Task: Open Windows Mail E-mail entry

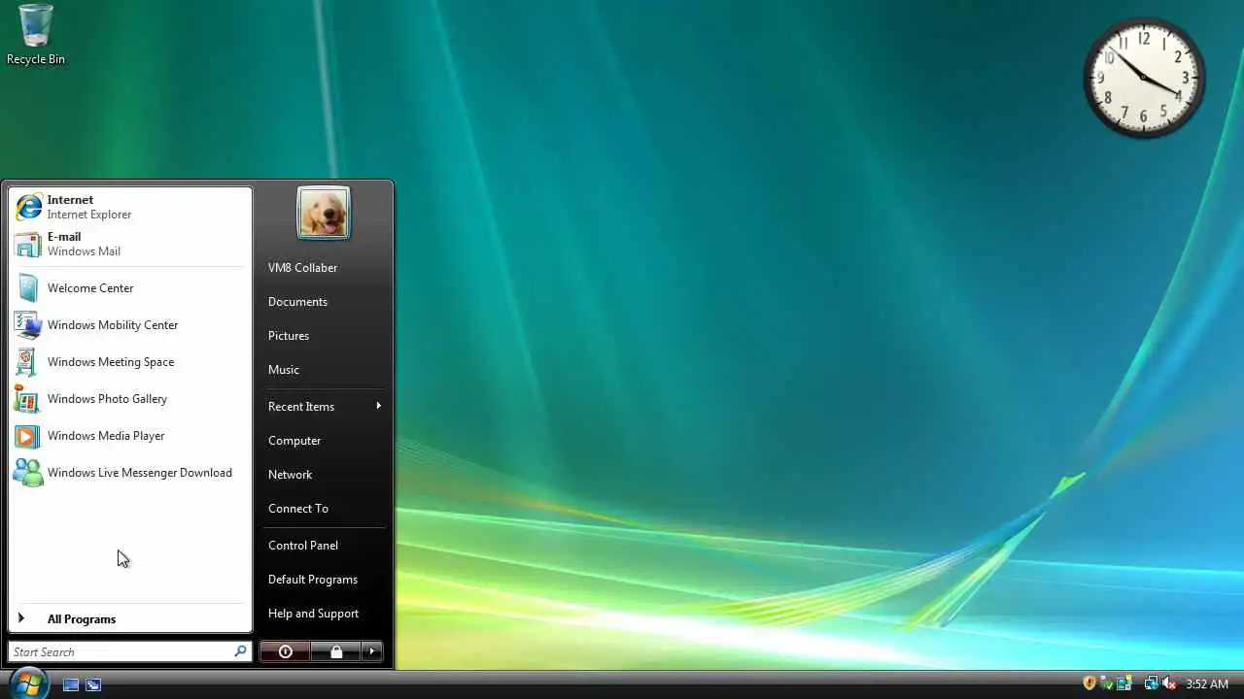Action: pos(130,244)
